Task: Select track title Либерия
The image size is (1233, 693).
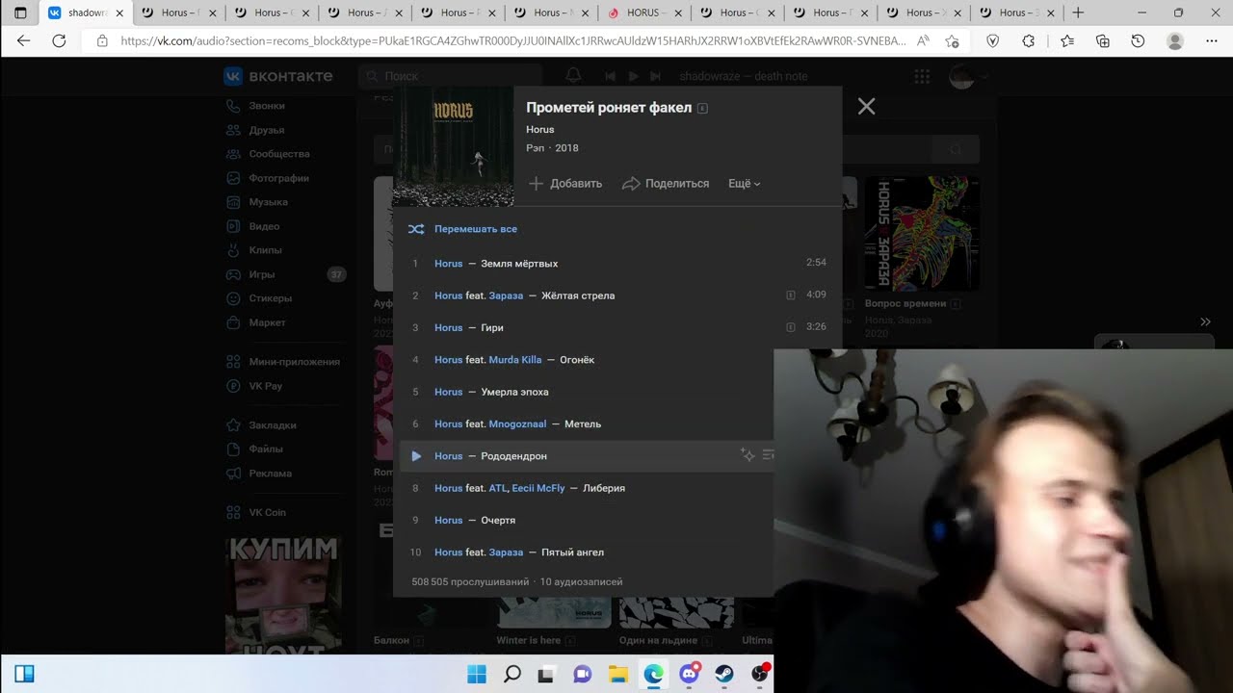Action: (x=604, y=488)
